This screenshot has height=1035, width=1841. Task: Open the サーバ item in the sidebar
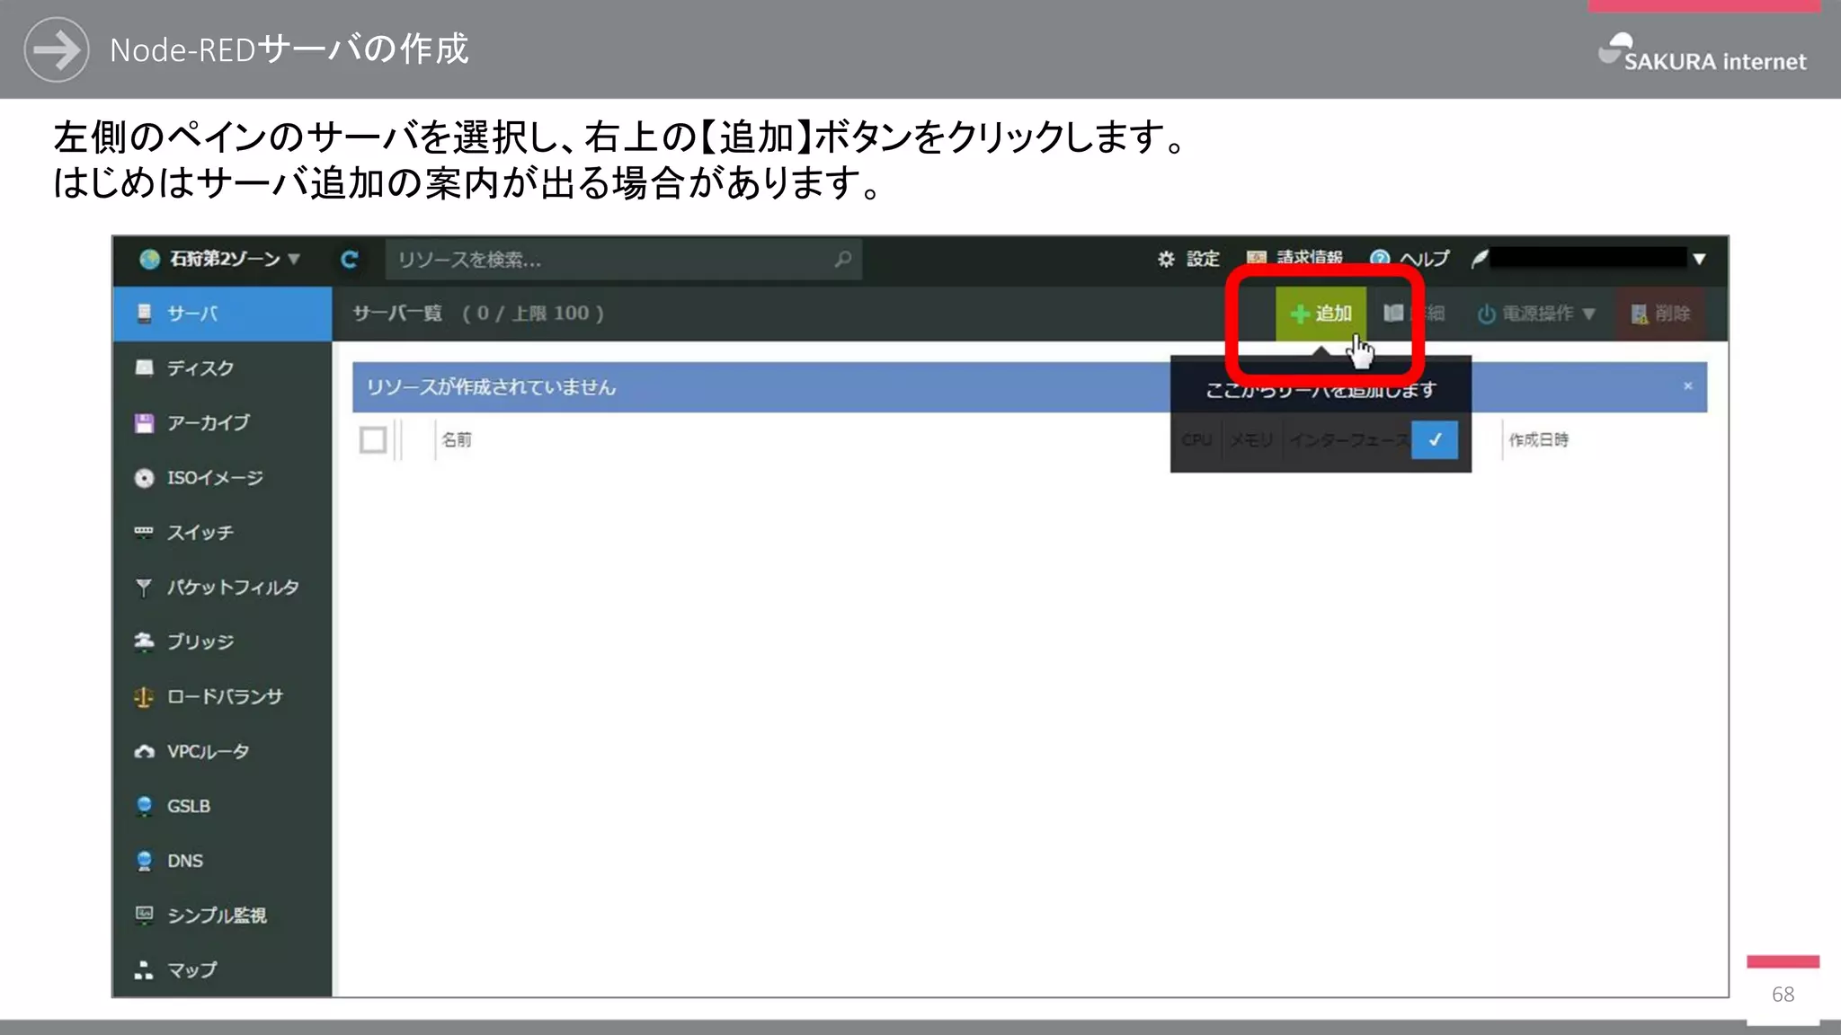[222, 314]
